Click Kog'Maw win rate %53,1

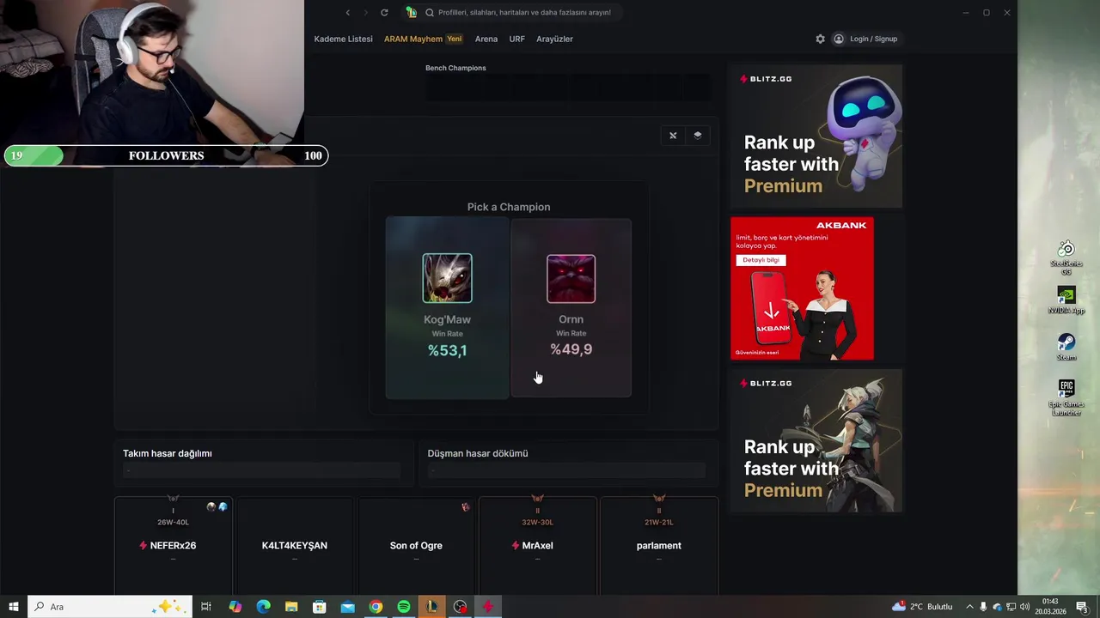pyautogui.click(x=447, y=350)
